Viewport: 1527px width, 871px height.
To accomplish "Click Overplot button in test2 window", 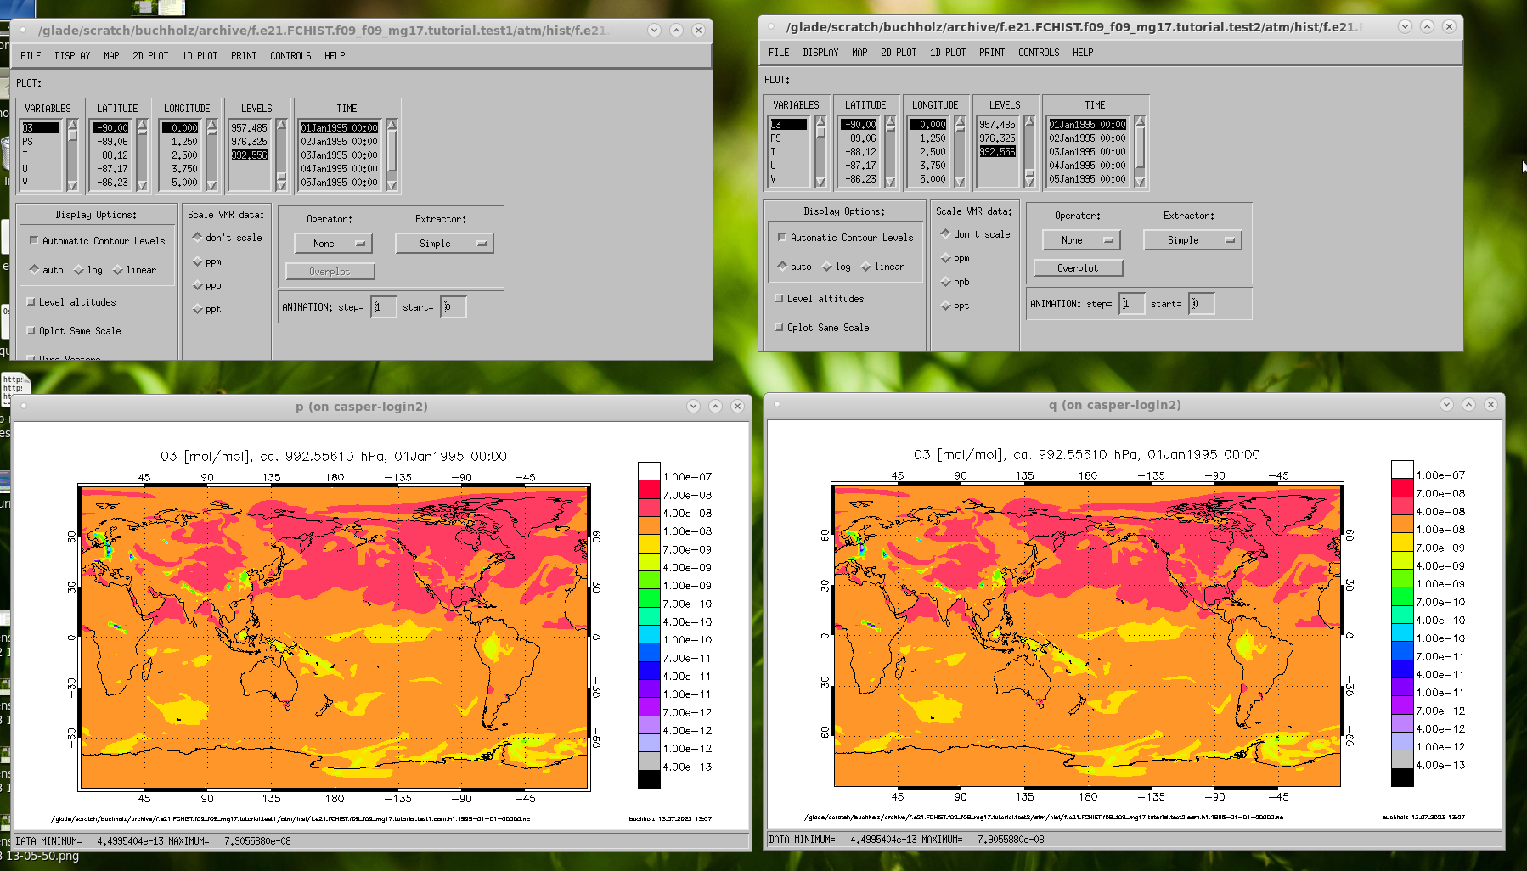I will point(1078,268).
